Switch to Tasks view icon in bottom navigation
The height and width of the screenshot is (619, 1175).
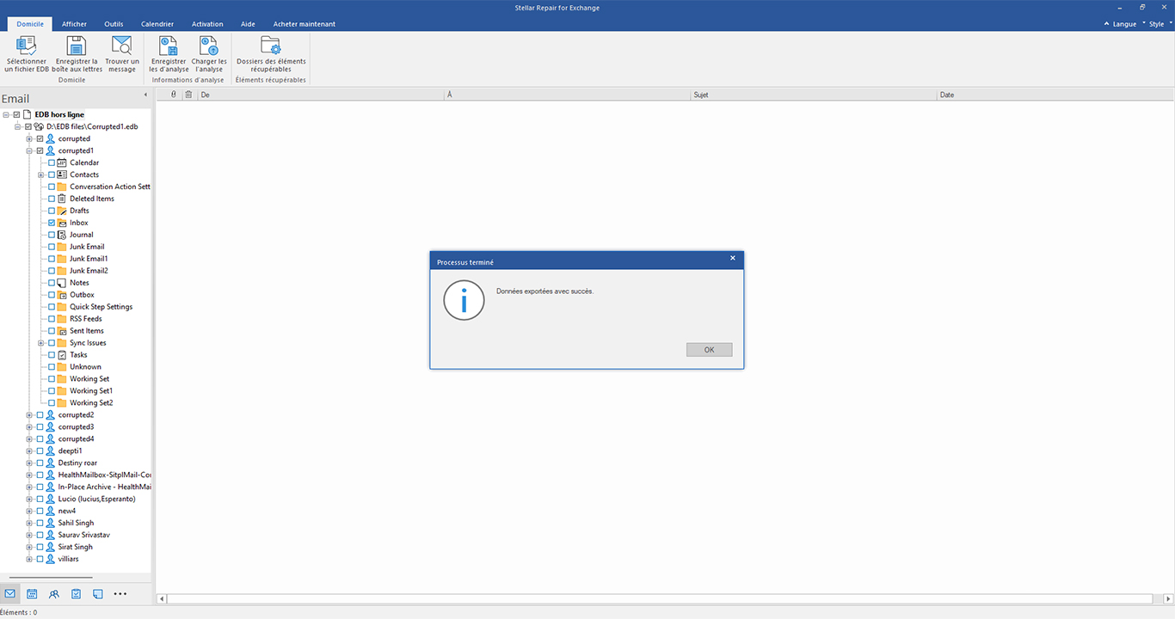point(76,593)
